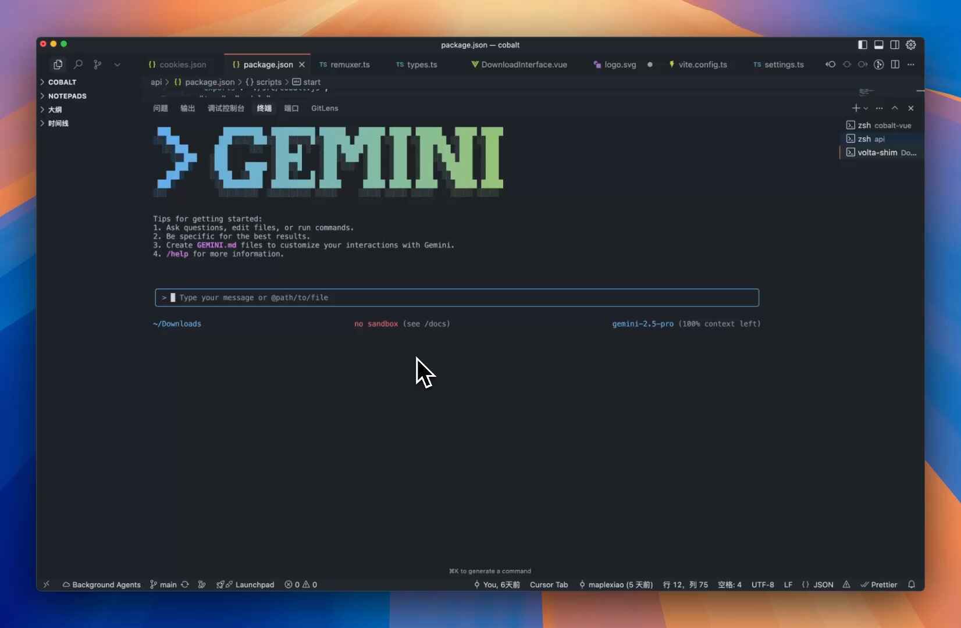Open notifications bell icon
Screen dimensions: 961x628
(912, 584)
